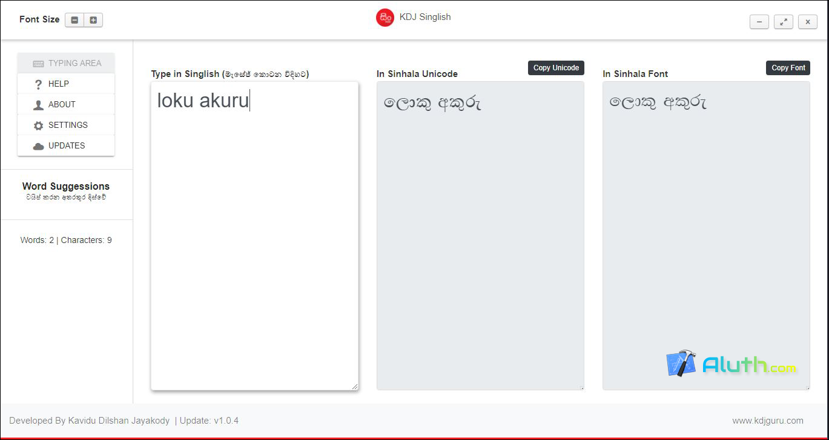Open www.kdjguru.com footer link
Viewport: 829px width, 440px height.
(x=768, y=421)
